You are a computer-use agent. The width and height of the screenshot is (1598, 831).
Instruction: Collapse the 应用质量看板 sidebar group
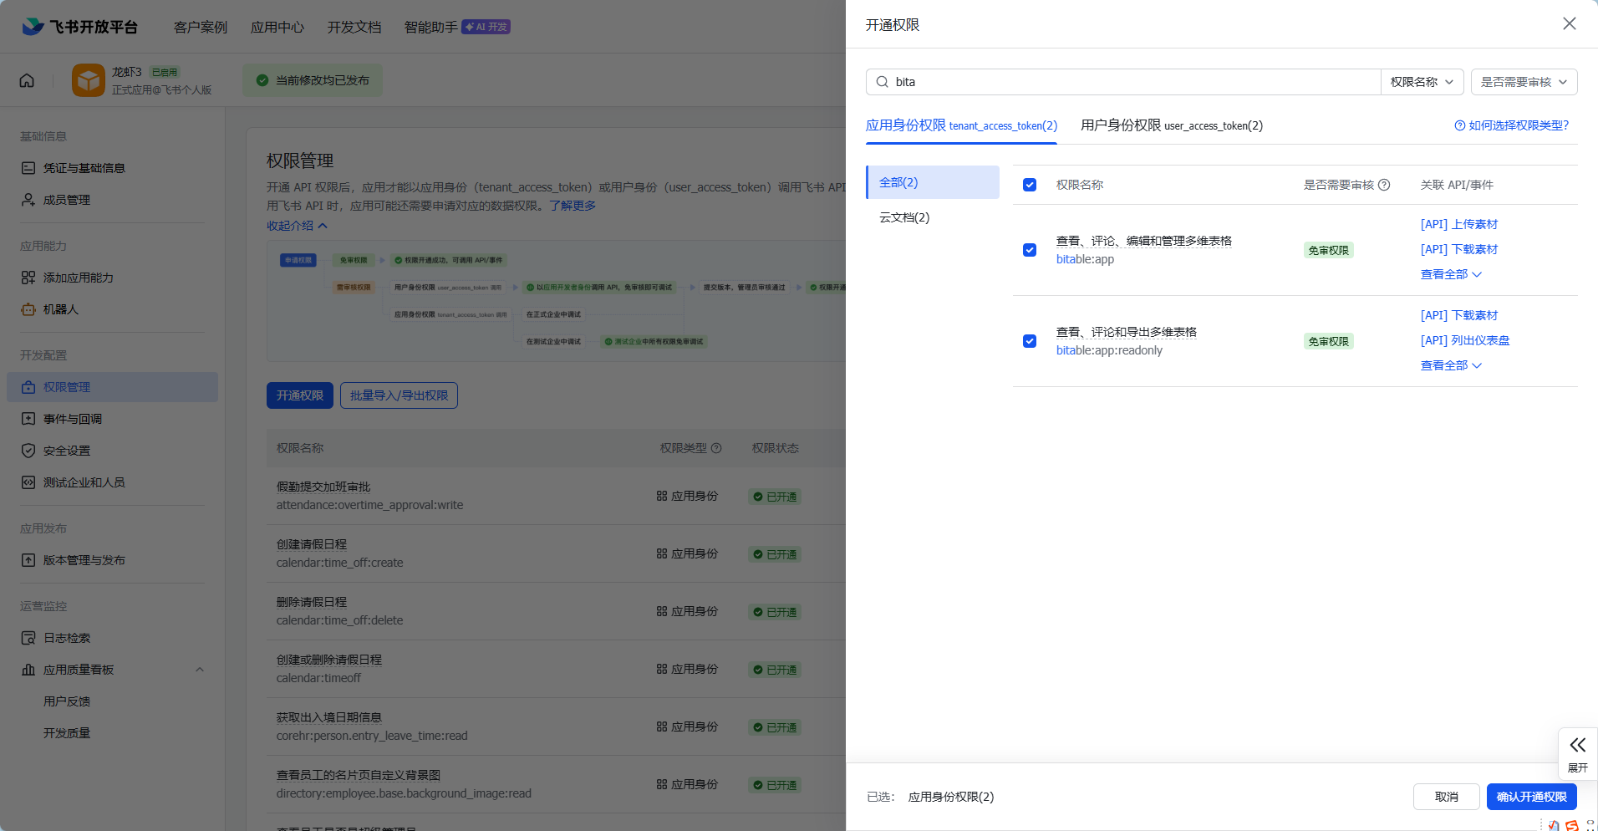[200, 670]
